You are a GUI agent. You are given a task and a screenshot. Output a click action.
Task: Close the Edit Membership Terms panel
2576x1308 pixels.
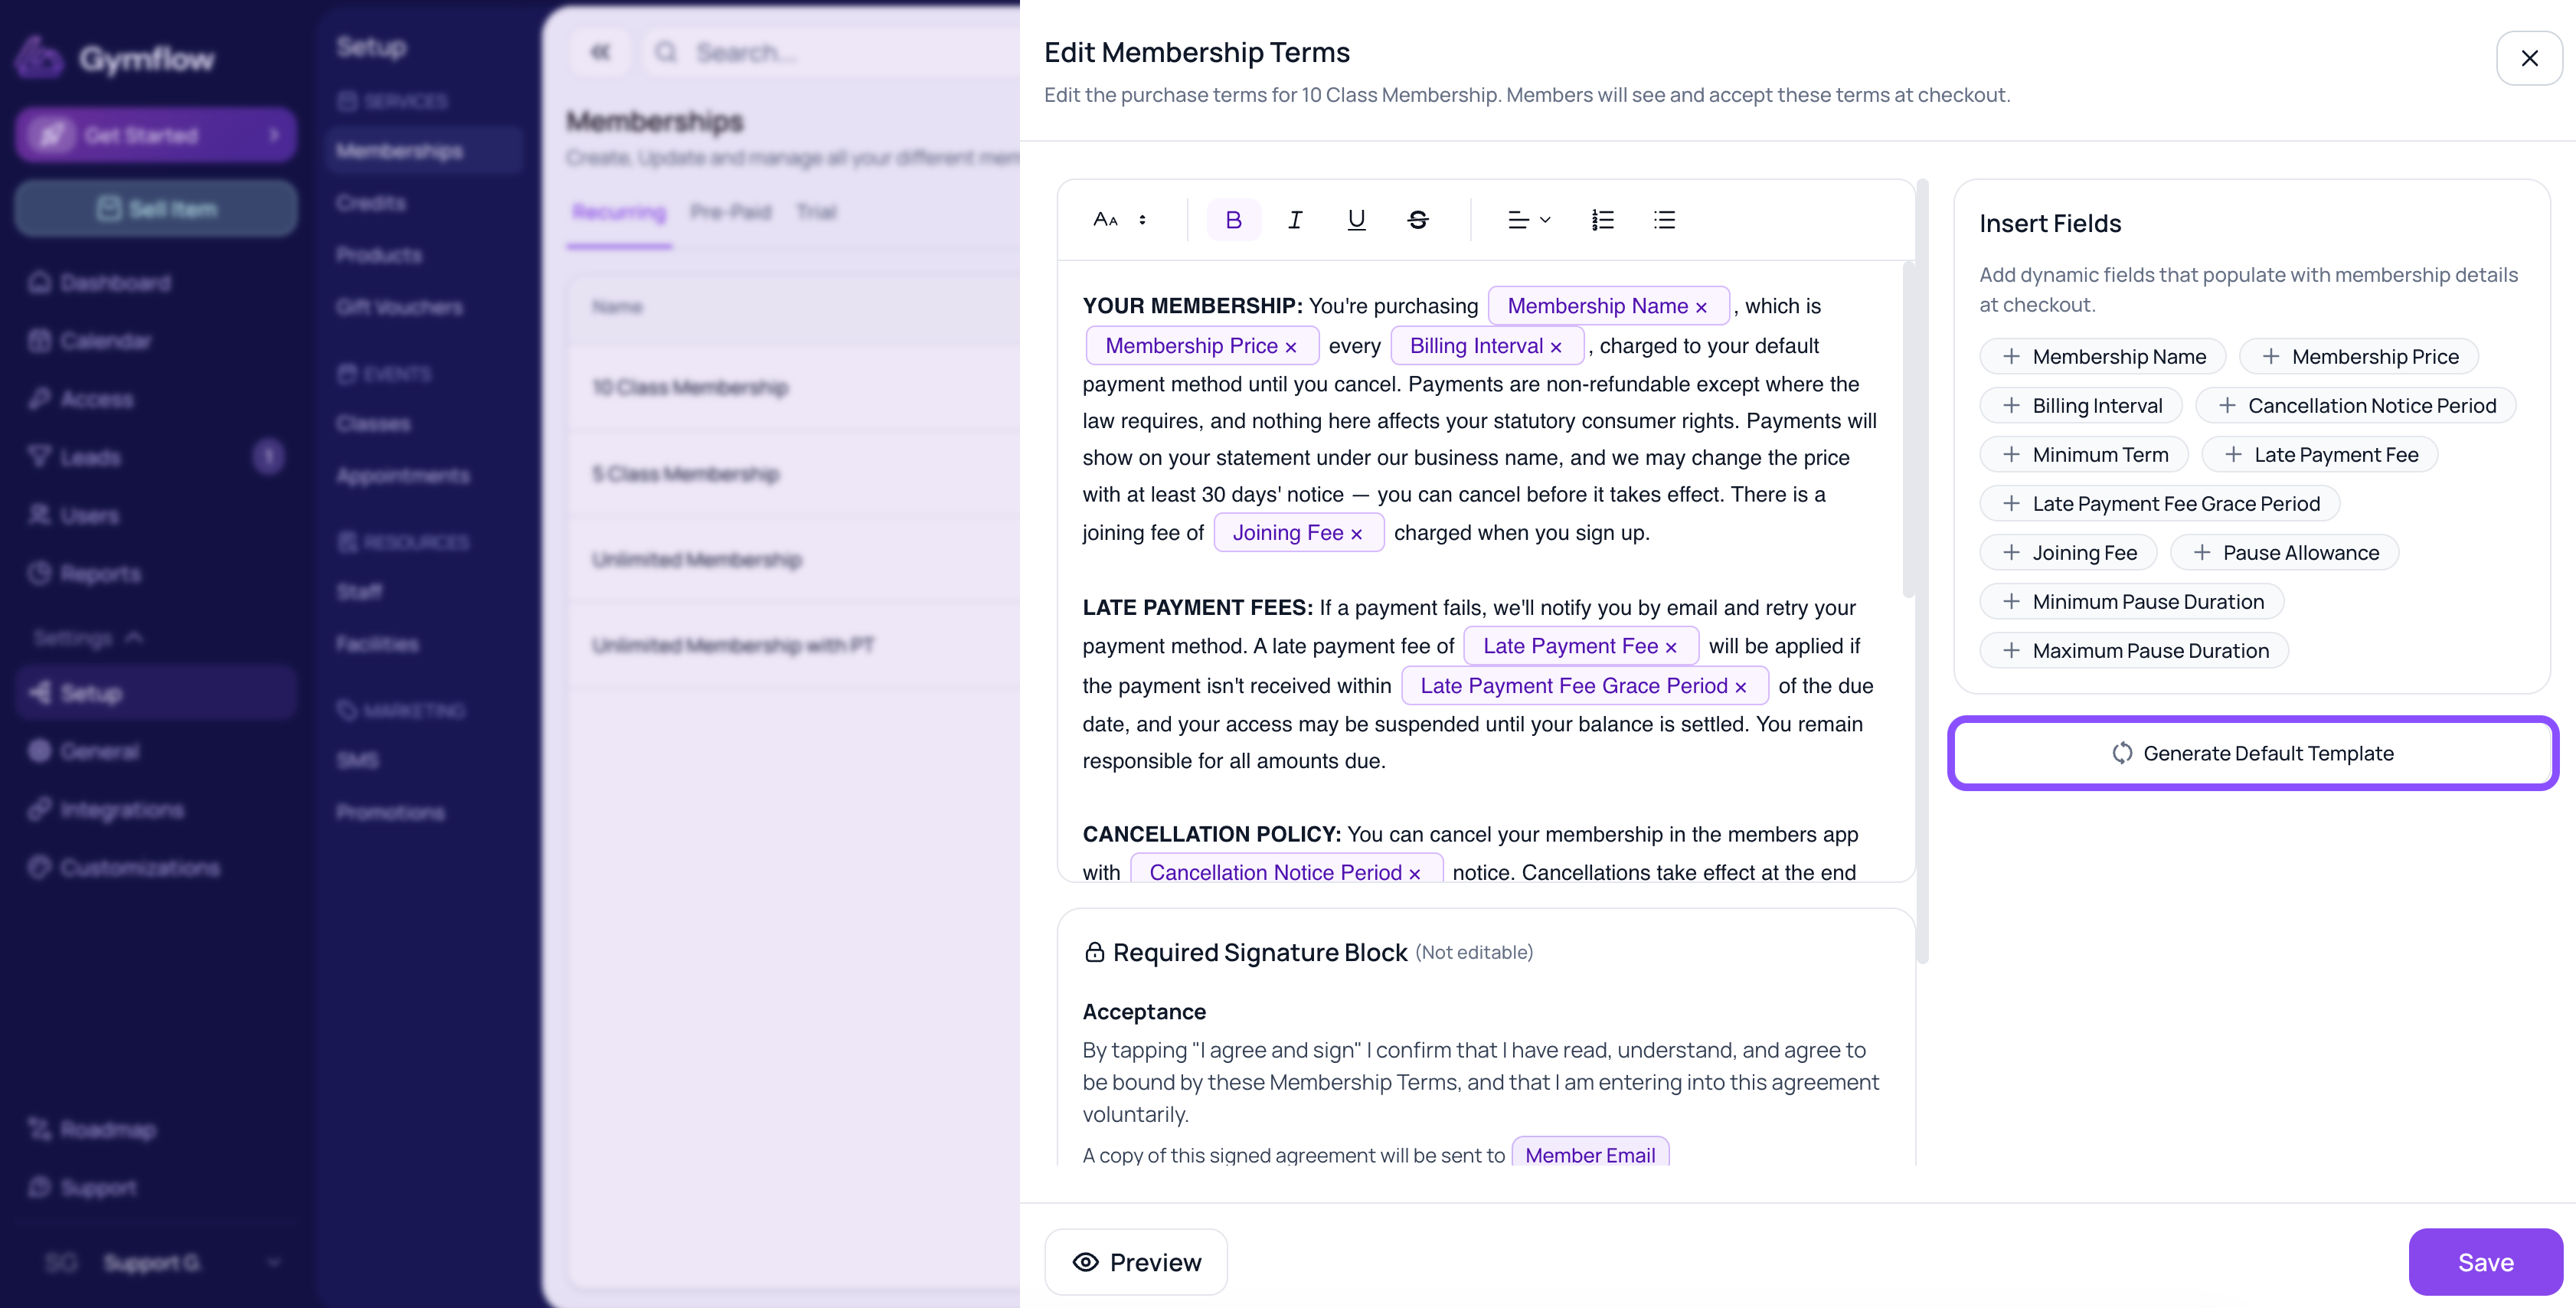tap(2529, 58)
